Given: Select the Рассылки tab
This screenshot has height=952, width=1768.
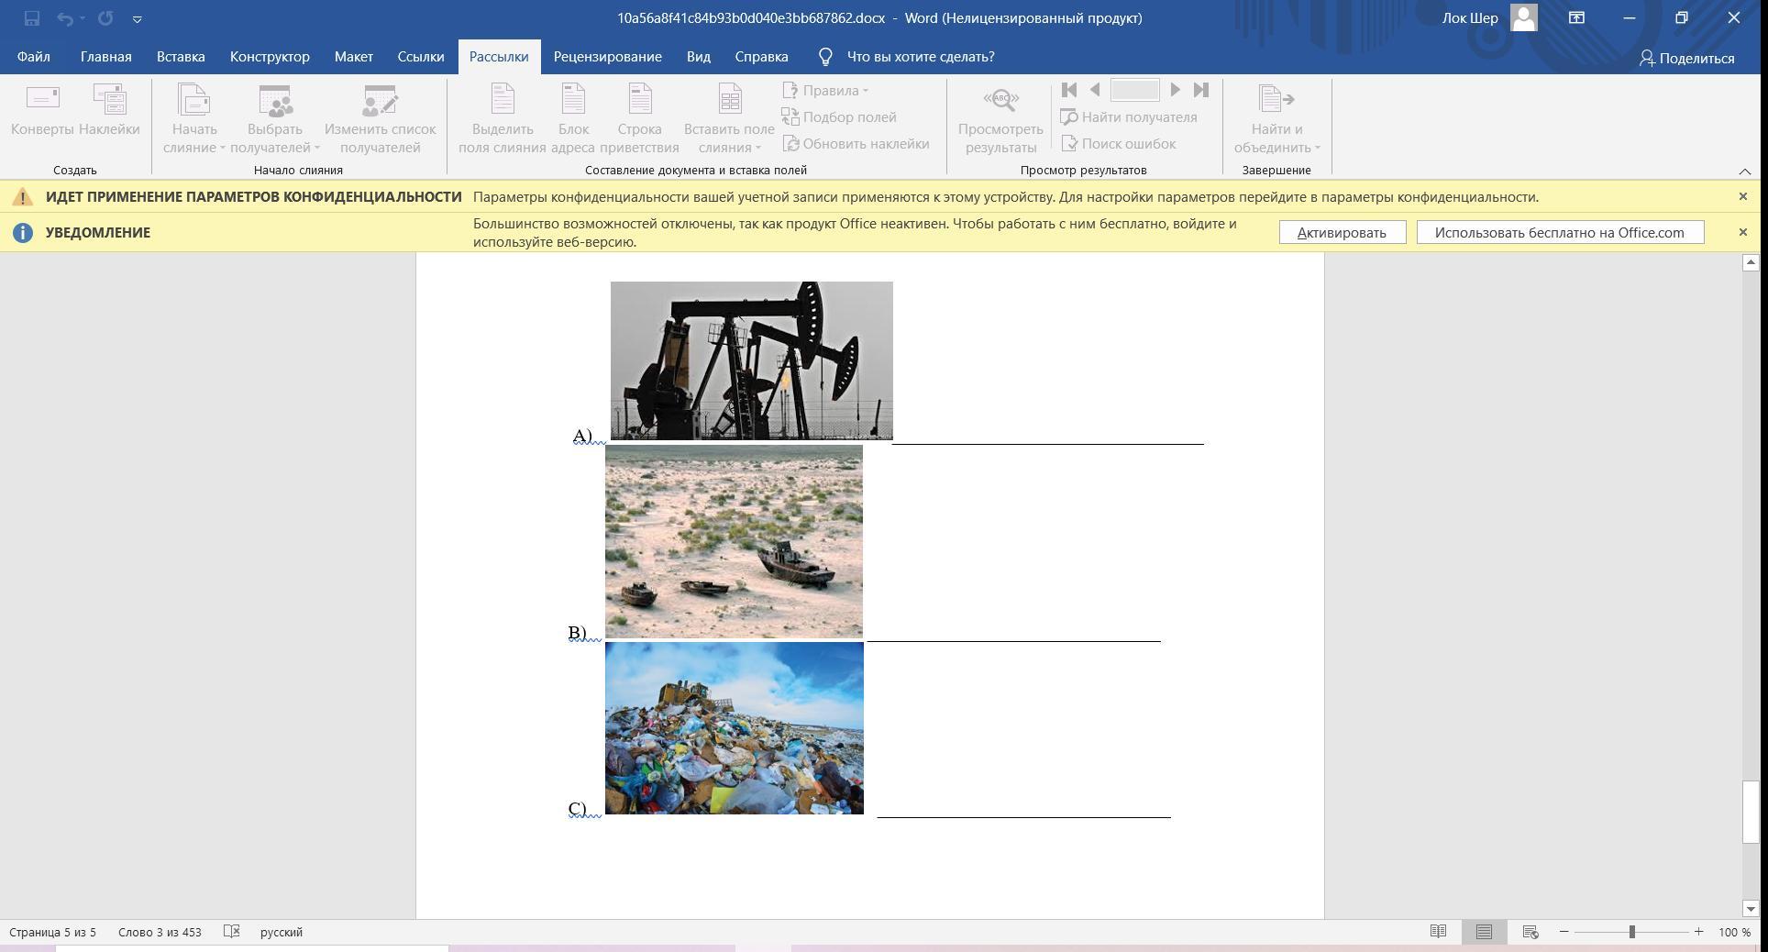Looking at the screenshot, I should (499, 57).
